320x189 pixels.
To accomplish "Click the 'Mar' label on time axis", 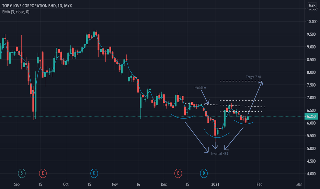I will (299, 184).
